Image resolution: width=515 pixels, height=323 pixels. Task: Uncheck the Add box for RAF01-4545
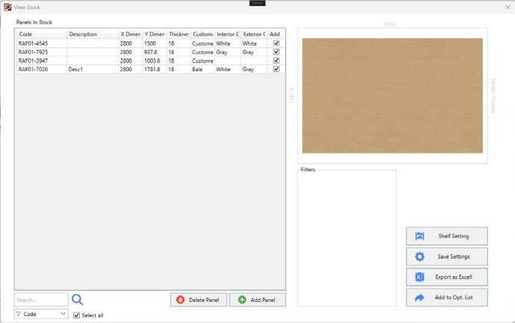277,43
